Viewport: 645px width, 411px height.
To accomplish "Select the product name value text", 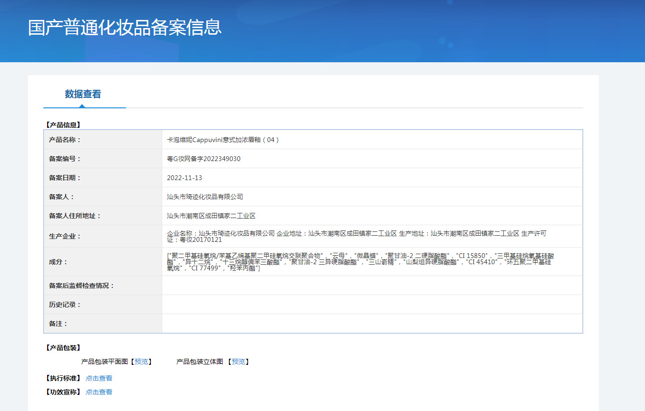I will [223, 140].
